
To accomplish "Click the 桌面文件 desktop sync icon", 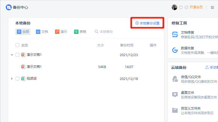I will pos(175,94).
